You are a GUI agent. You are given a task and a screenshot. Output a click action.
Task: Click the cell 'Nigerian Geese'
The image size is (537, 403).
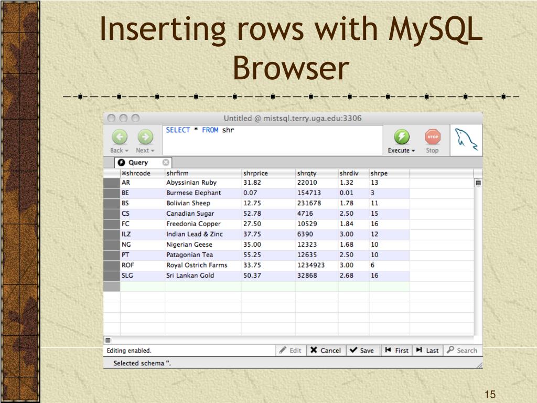[203, 245]
